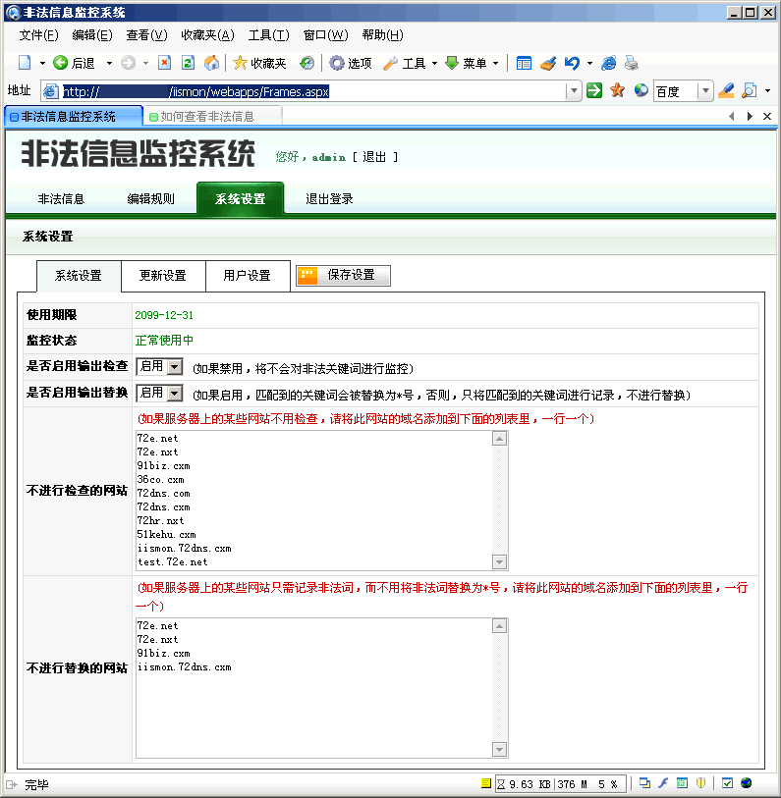Screen dimensions: 781x798
Task: Open the 查看(V) menu
Action: [146, 35]
